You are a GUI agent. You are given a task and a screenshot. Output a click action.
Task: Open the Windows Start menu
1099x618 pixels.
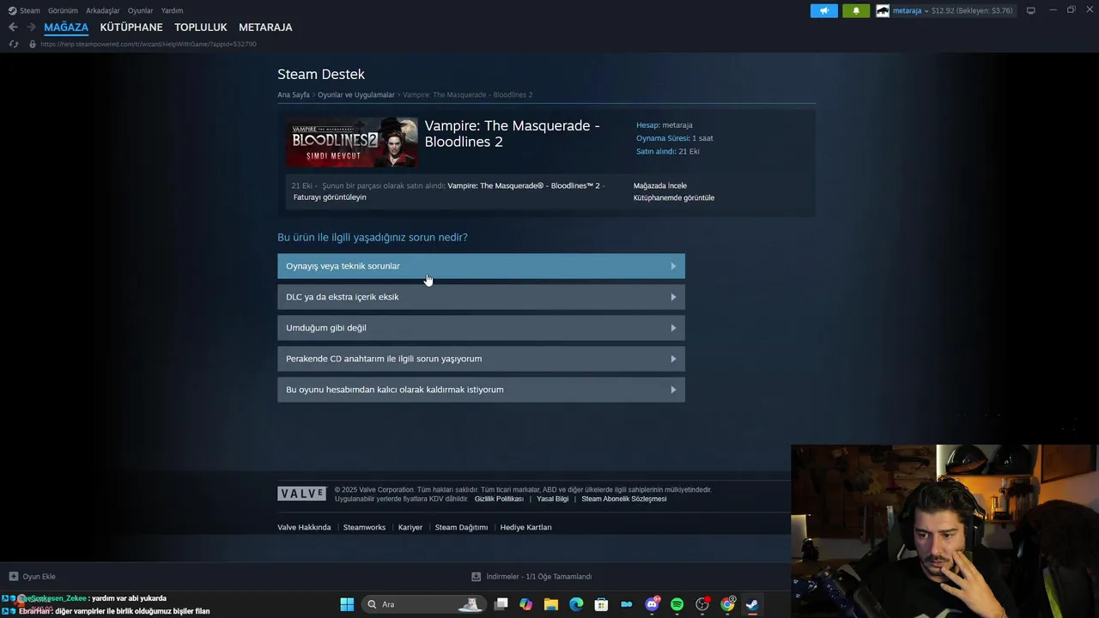click(x=347, y=604)
